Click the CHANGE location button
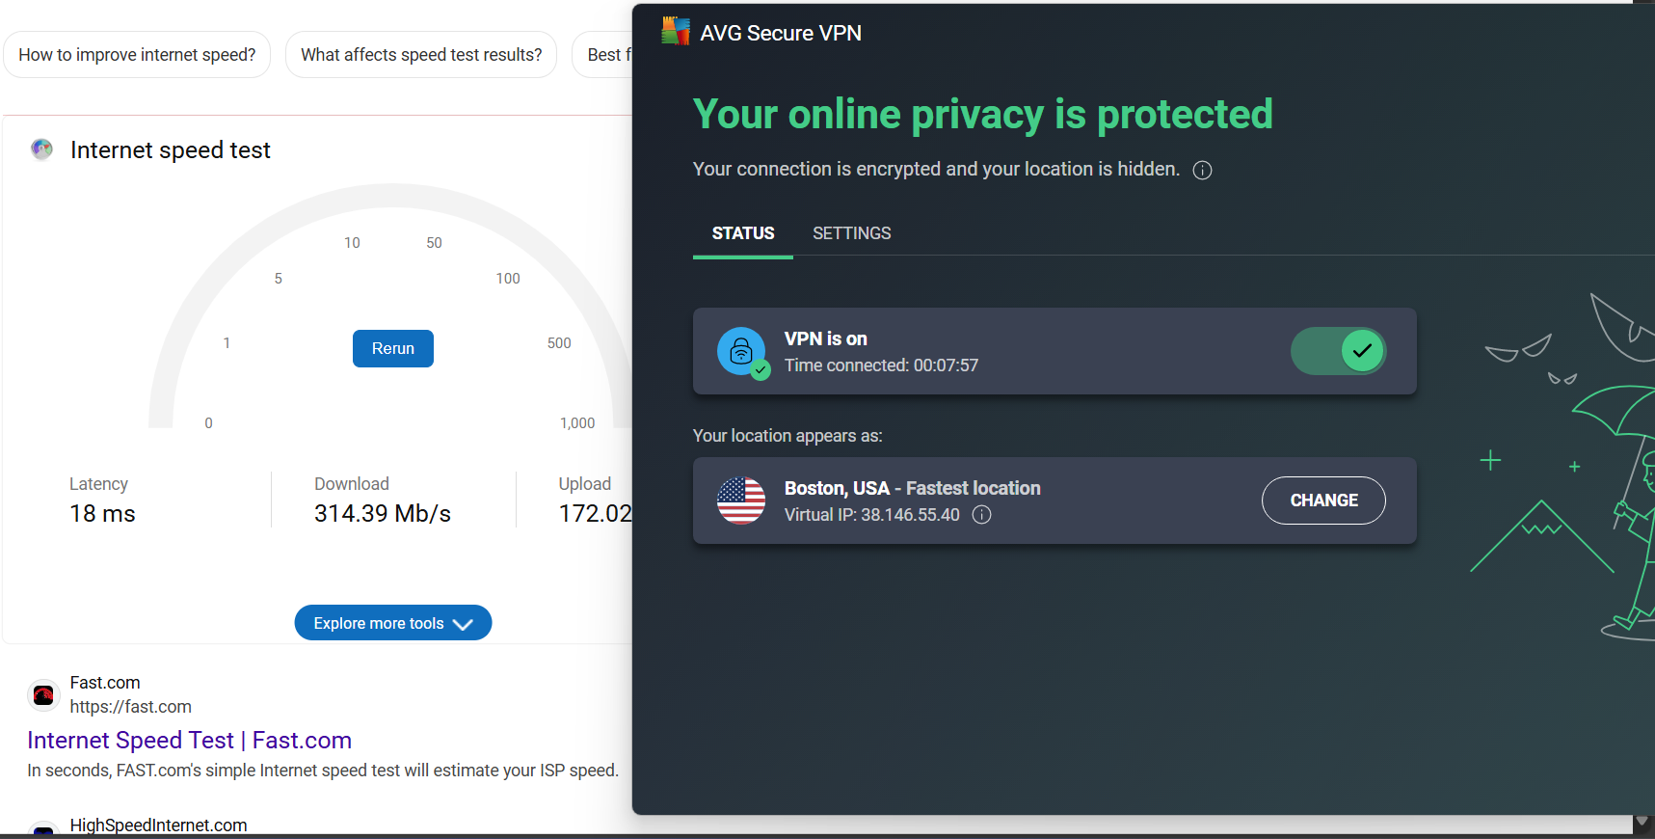The width and height of the screenshot is (1655, 839). [x=1323, y=501]
